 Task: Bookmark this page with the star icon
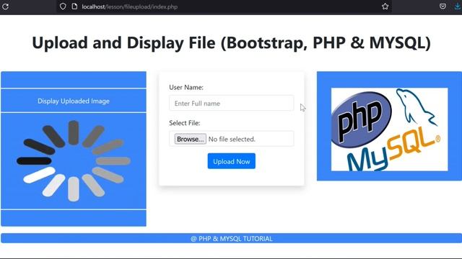pos(385,6)
